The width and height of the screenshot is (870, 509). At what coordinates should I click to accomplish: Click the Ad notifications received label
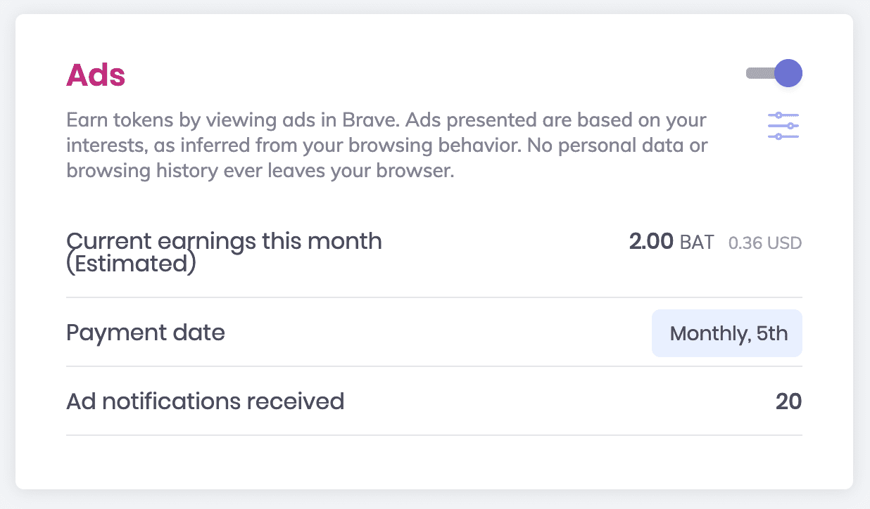coord(205,401)
